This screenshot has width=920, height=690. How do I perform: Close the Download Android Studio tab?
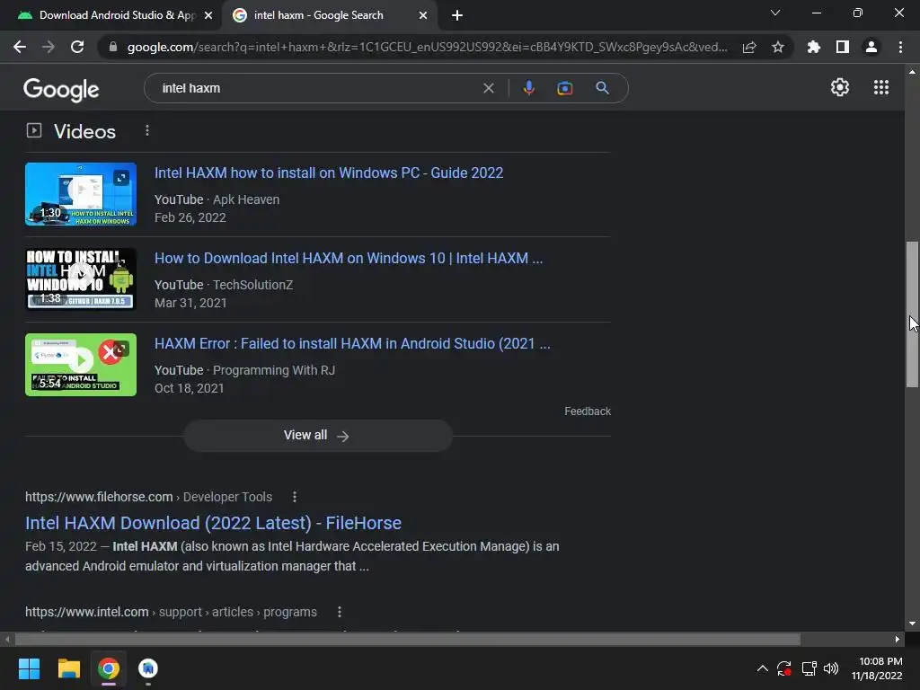(x=208, y=15)
